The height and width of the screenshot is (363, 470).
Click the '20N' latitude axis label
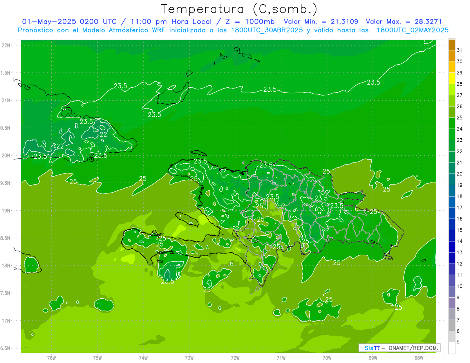[x=6, y=155]
